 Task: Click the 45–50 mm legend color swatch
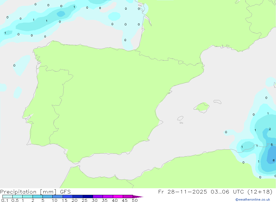tap(128, 196)
